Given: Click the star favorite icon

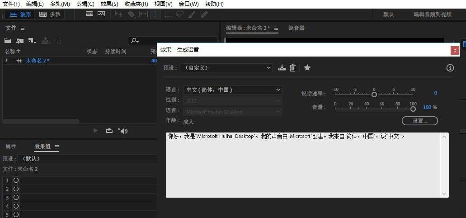Looking at the screenshot, I should tap(307, 68).
